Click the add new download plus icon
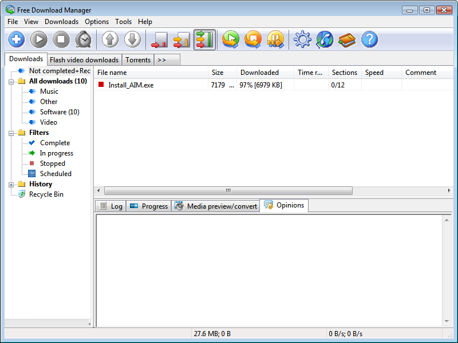Screen dimensions: 458x343 coord(17,39)
